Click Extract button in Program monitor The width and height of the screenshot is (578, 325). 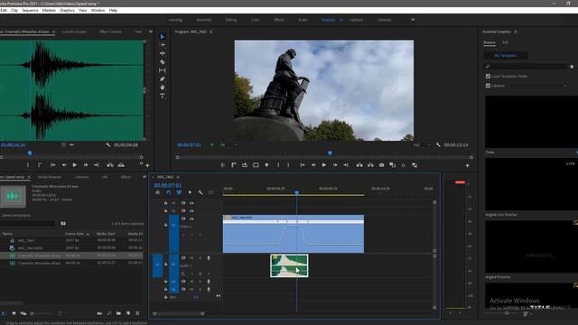[x=370, y=165]
